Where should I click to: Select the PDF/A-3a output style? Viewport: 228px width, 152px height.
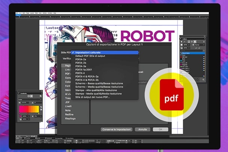pos(105,66)
